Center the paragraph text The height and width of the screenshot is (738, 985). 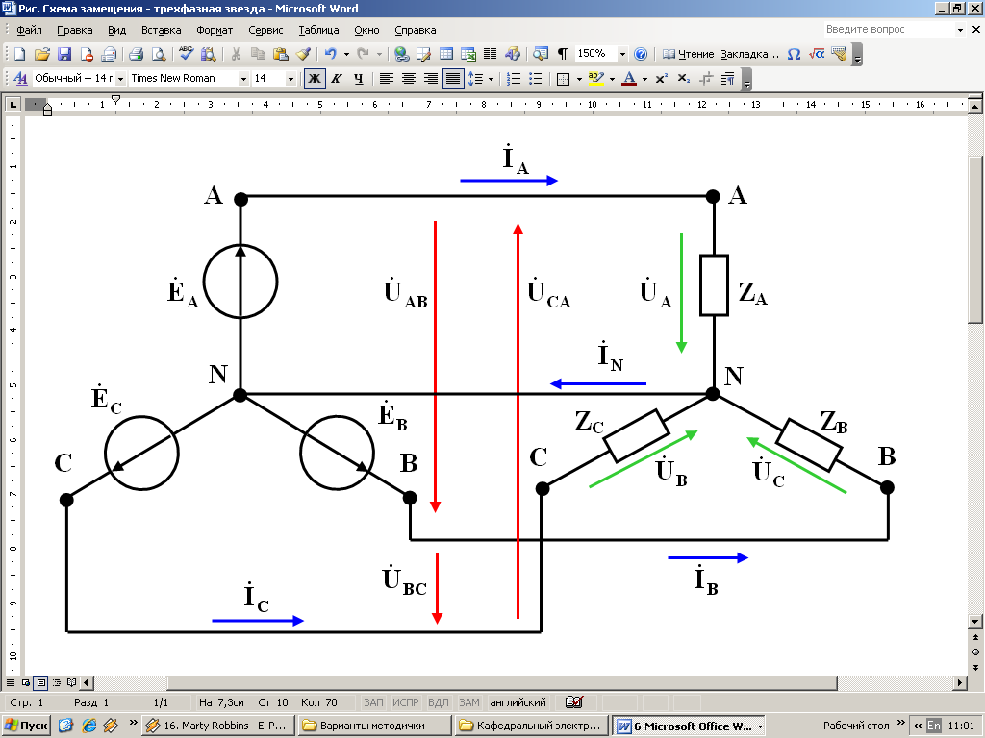pos(408,79)
